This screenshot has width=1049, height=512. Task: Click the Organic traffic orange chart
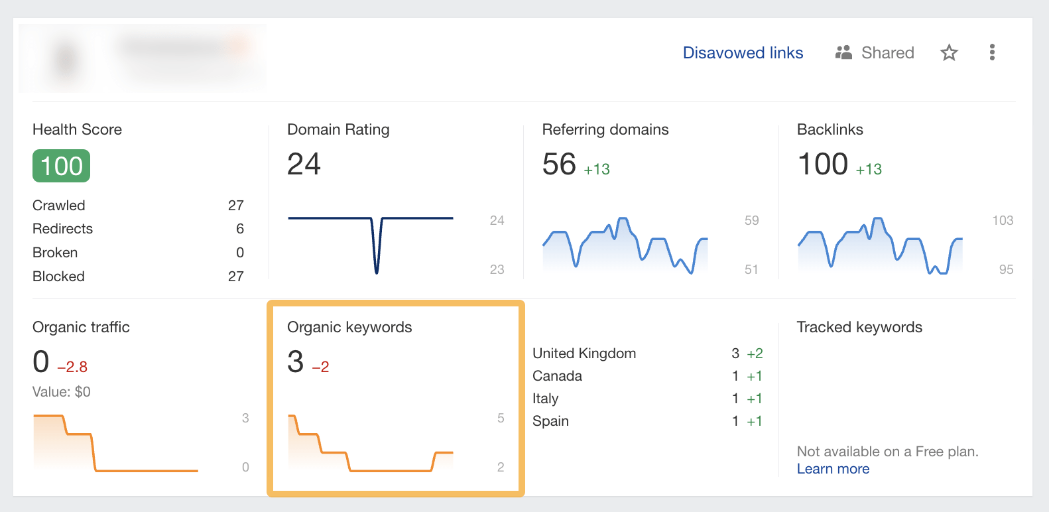pos(115,443)
